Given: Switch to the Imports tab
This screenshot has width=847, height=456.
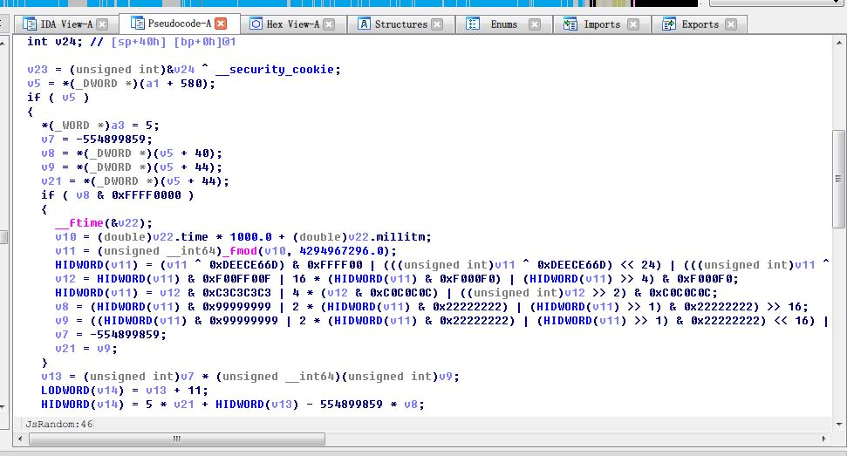Looking at the screenshot, I should (x=602, y=24).
